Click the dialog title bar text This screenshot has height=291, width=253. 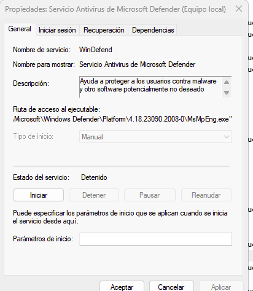115,9
